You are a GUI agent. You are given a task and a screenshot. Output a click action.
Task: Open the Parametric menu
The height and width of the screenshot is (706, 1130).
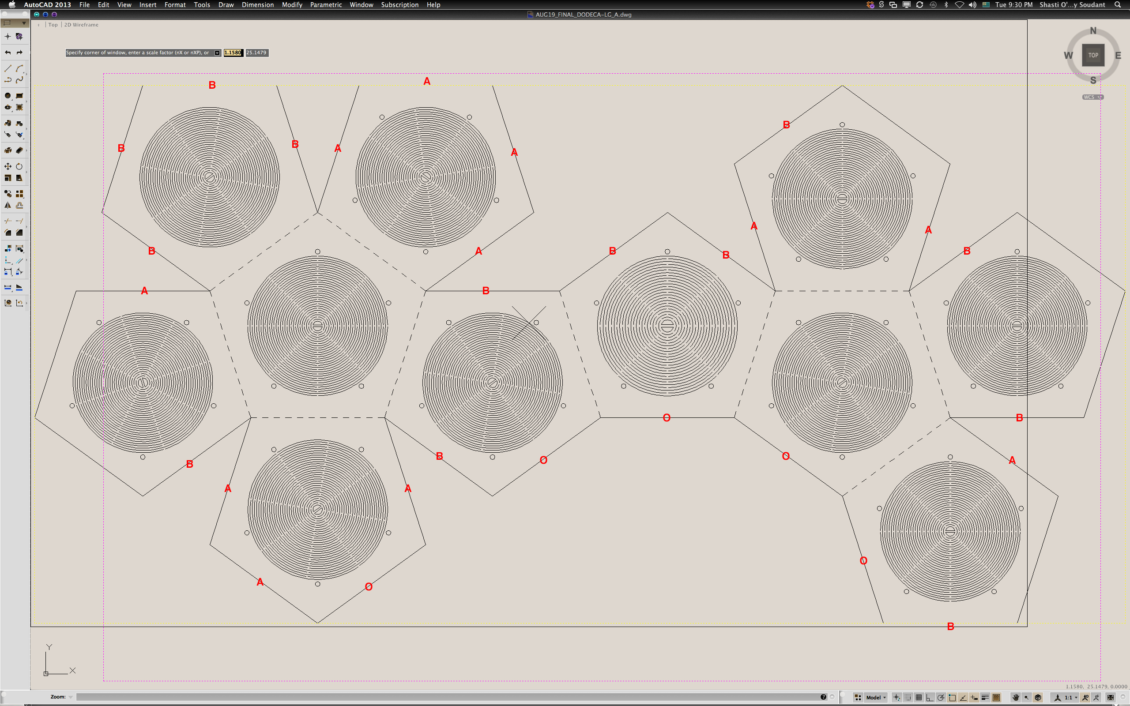click(326, 5)
